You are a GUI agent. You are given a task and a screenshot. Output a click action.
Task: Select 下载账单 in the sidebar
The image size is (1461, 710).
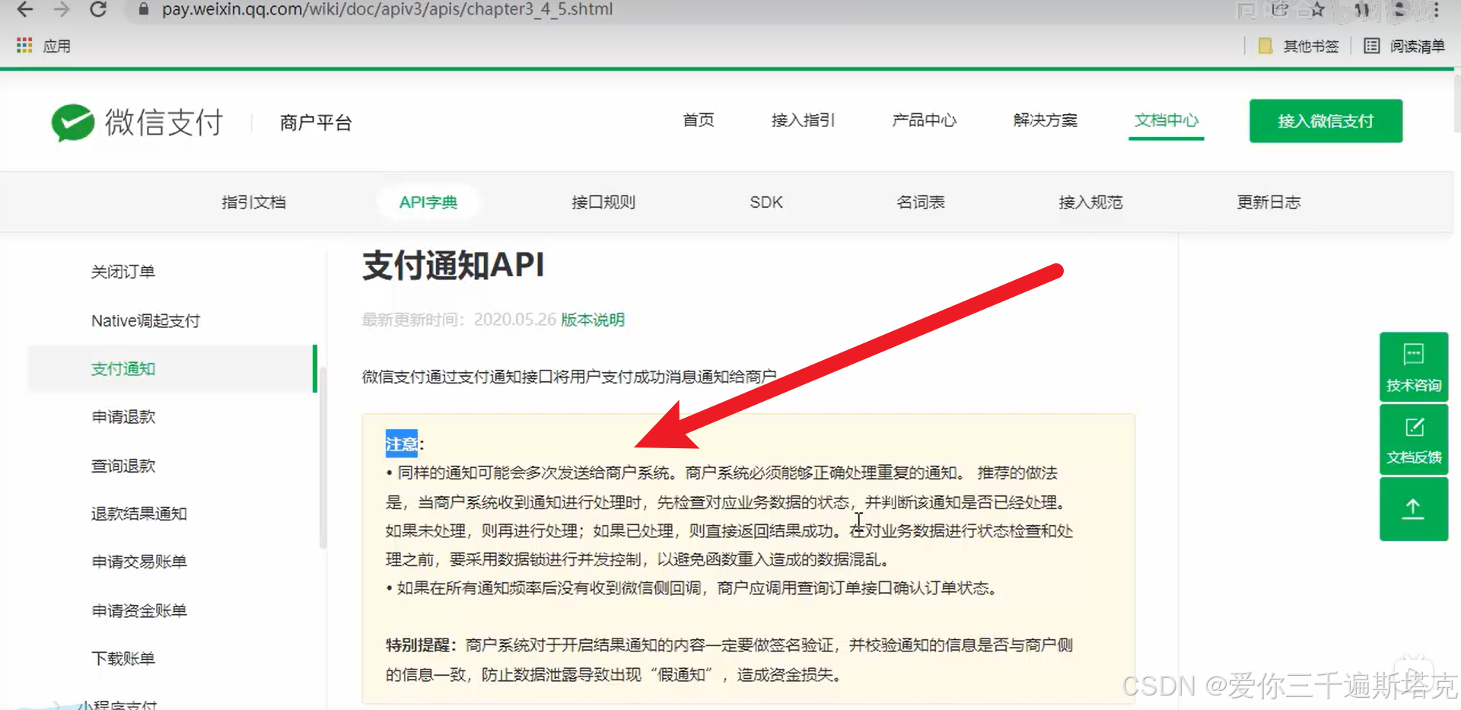[123, 658]
